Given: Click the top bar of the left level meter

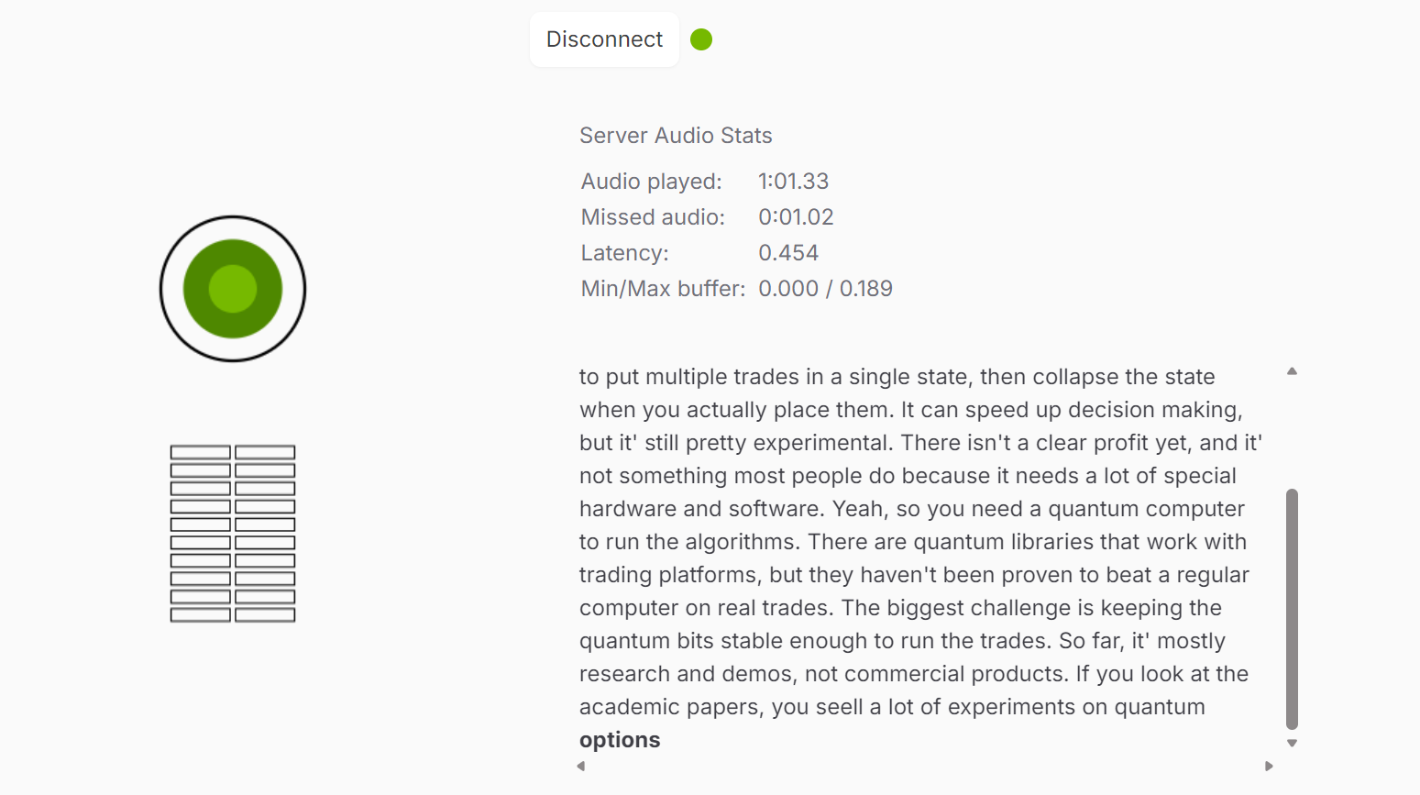Looking at the screenshot, I should (201, 452).
